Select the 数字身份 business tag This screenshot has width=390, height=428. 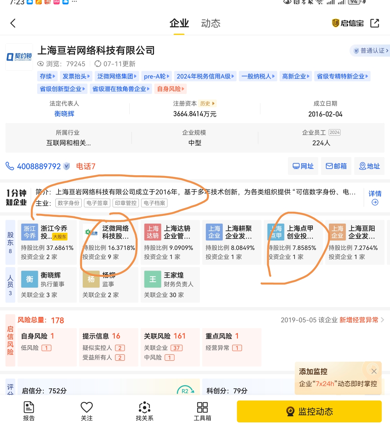pyautogui.click(x=68, y=203)
